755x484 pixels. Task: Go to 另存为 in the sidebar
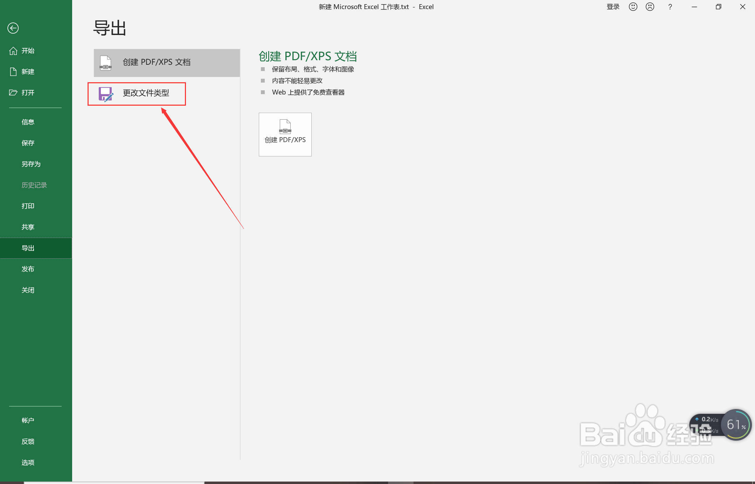click(31, 164)
